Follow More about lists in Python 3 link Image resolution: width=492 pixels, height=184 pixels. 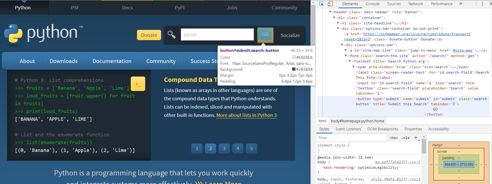247,115
